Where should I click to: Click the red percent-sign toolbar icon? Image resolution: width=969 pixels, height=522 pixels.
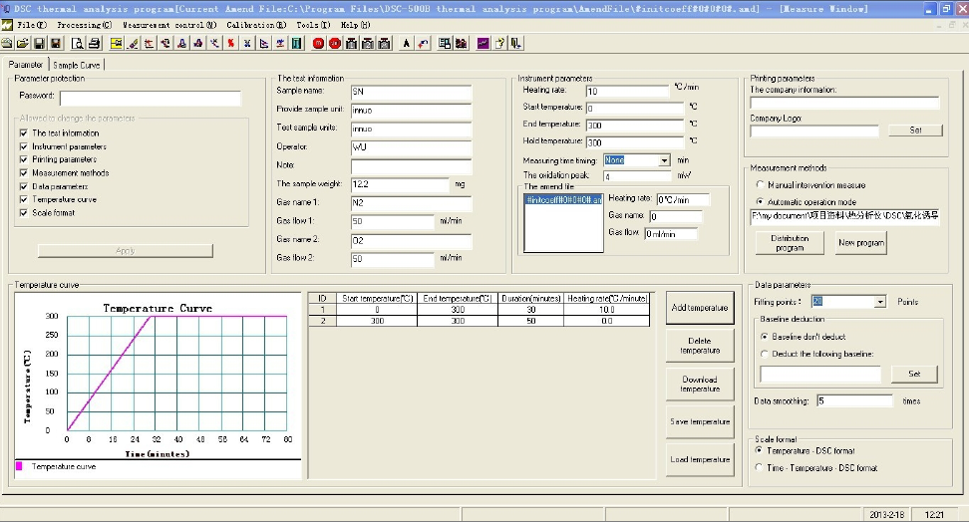231,43
